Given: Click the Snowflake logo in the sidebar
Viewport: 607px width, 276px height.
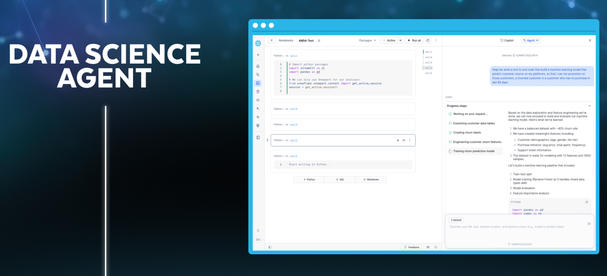Looking at the screenshot, I should point(258,43).
